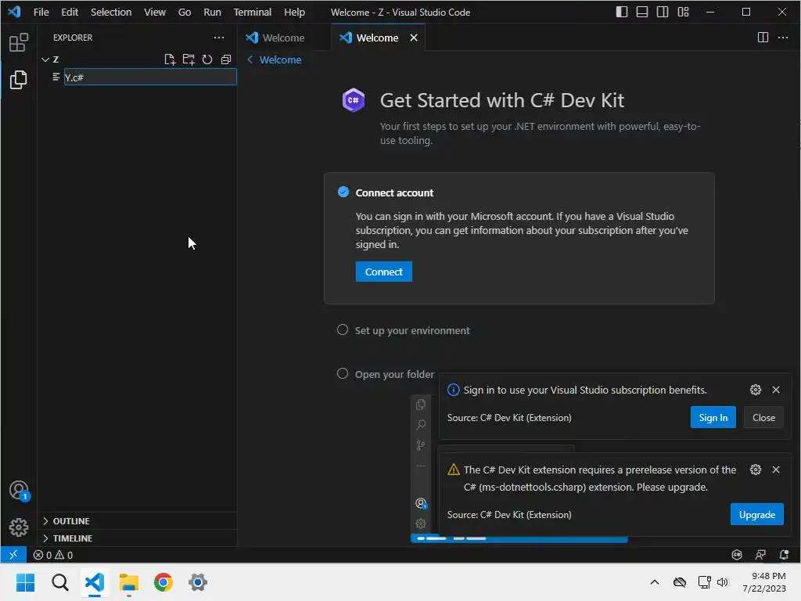Click the C# Dev Kit status bar icon
This screenshot has width=801, height=601.
click(737, 555)
